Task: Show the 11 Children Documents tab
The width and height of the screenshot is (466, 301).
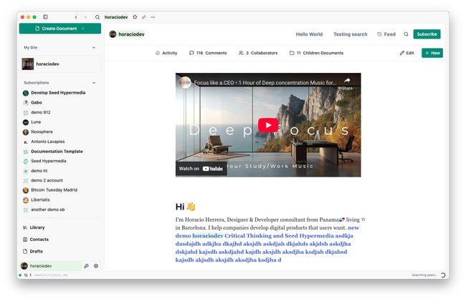Action: tap(316, 53)
